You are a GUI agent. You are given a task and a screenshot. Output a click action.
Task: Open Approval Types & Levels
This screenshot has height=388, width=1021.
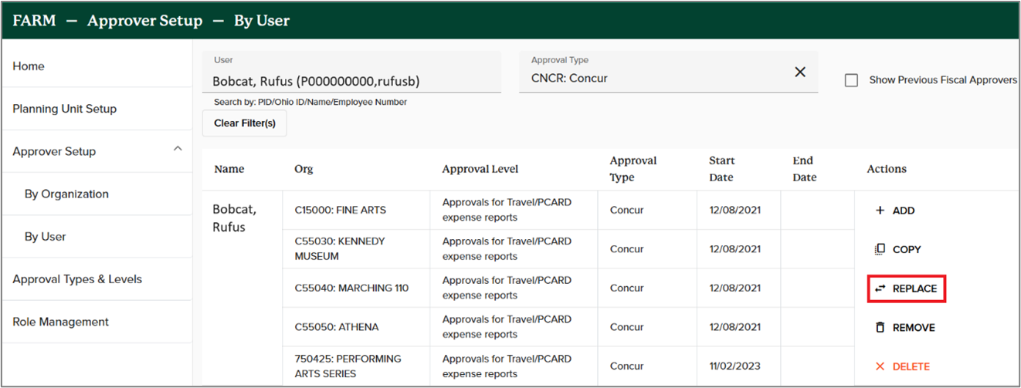click(x=77, y=279)
